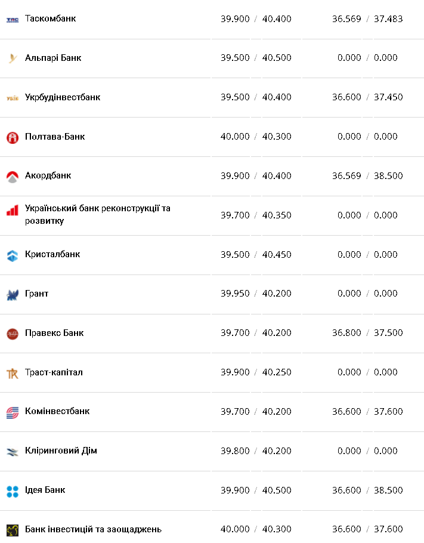Click the Кристалбанк blue logo icon
This screenshot has height=543, width=424.
13,255
